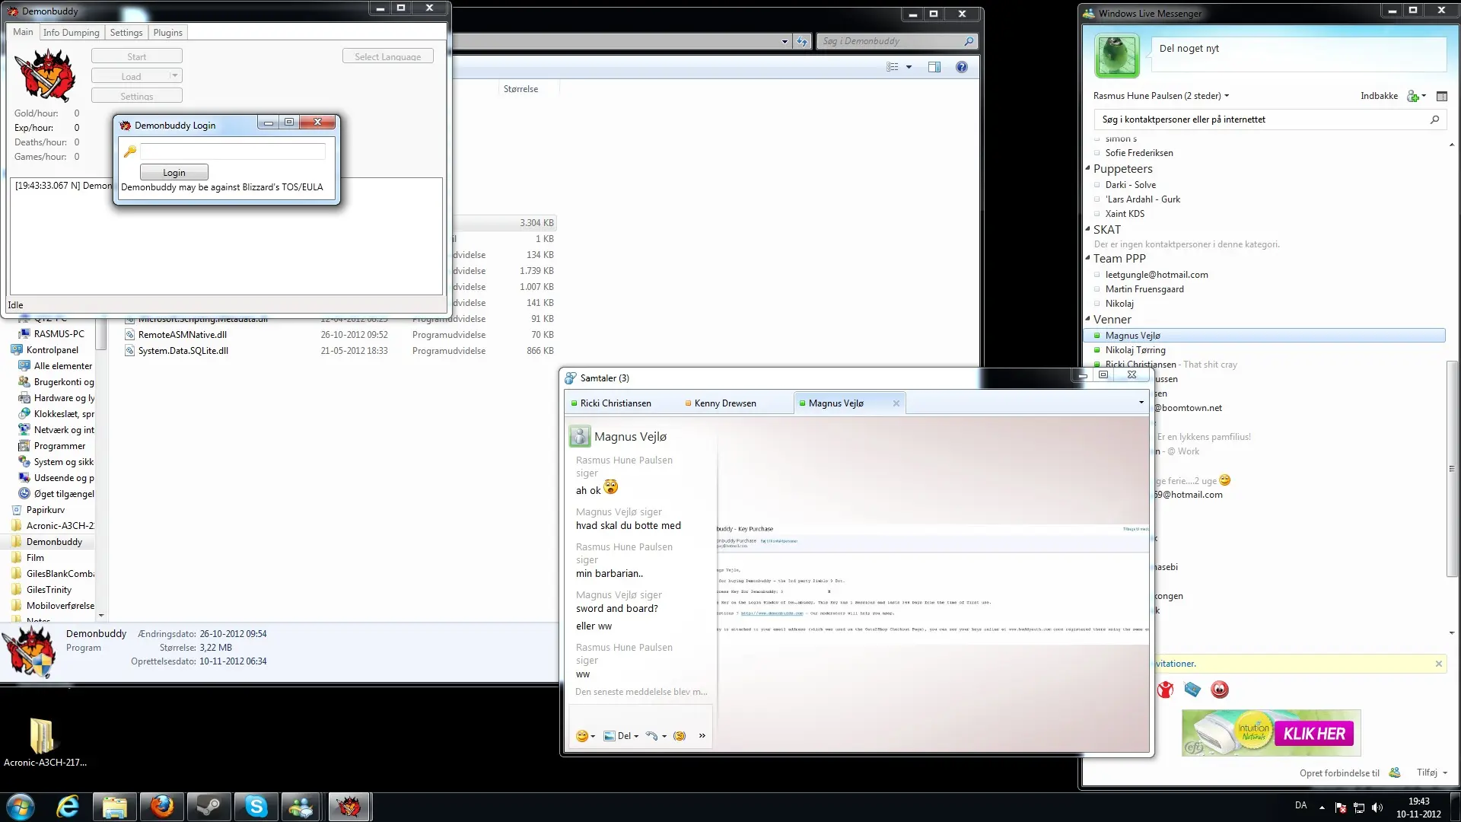Viewport: 1461px width, 822px height.
Task: Open Firefox from the taskbar
Action: click(162, 807)
